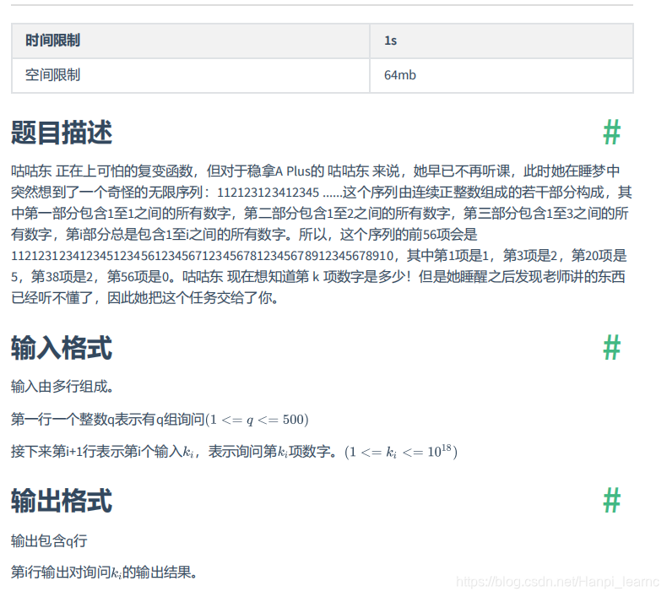667x597 pixels.
Task: Click the text 输入由多行组成。
Action: pyautogui.click(x=62, y=387)
